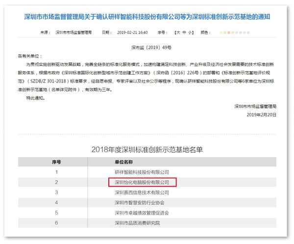The height and width of the screenshot is (244, 294).
Task: Click document number 深市监〔2019〕49号
Action: coord(151,48)
